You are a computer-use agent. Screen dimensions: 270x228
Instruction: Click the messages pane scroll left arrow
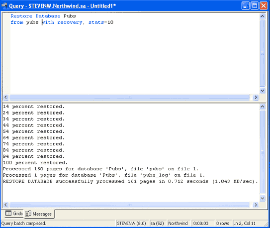click(x=5, y=205)
